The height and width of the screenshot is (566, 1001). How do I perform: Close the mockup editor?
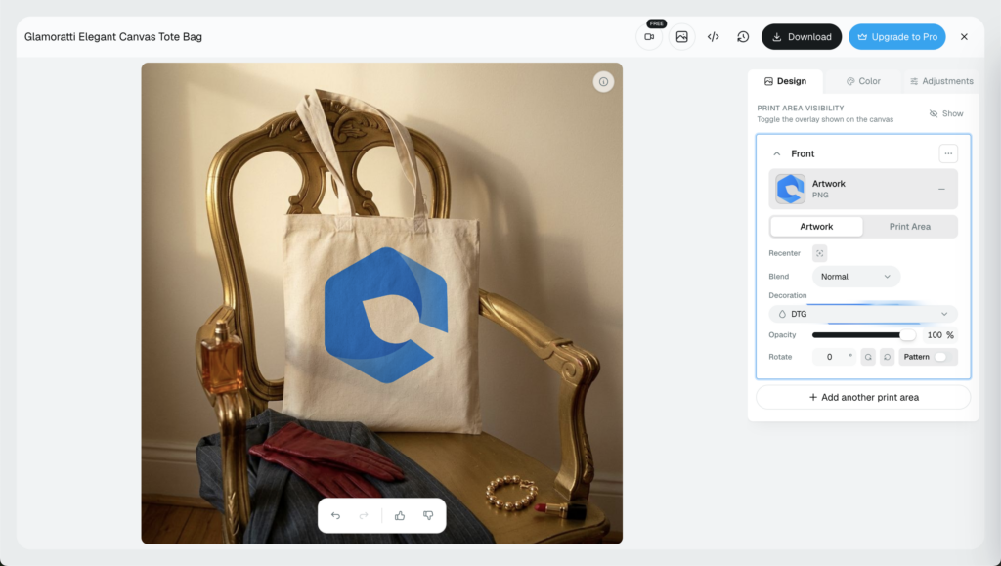coord(964,37)
